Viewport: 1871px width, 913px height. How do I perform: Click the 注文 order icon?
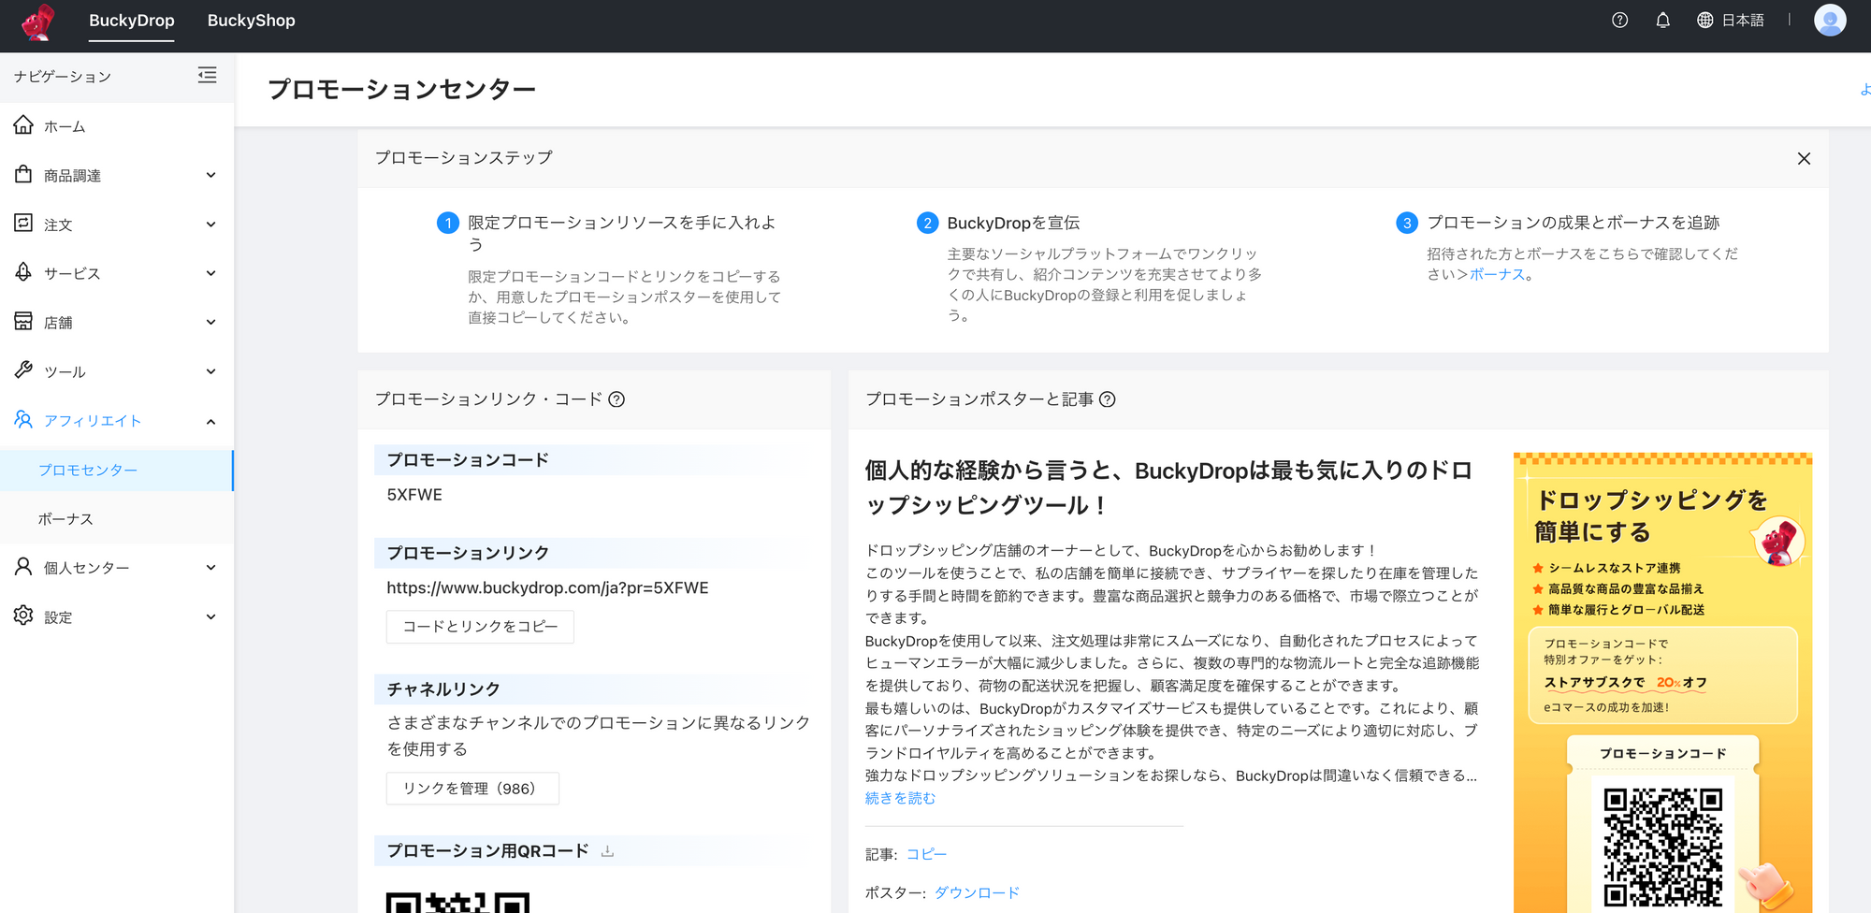coord(23,223)
